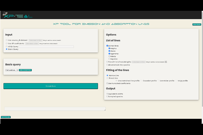
Task: Click the Compute Query button
Action: pyautogui.click(x=51, y=86)
